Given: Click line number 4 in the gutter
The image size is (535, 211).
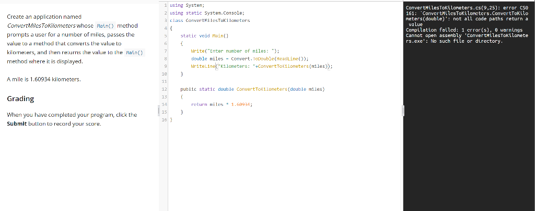Looking at the screenshot, I should pyautogui.click(x=165, y=28).
